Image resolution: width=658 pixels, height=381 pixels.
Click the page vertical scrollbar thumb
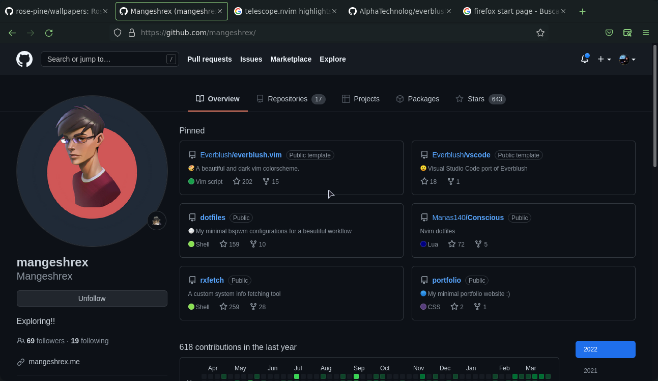[655, 105]
